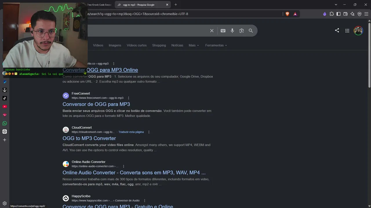Open more options for Convertio result
This screenshot has width=371, height=208.
114,64
